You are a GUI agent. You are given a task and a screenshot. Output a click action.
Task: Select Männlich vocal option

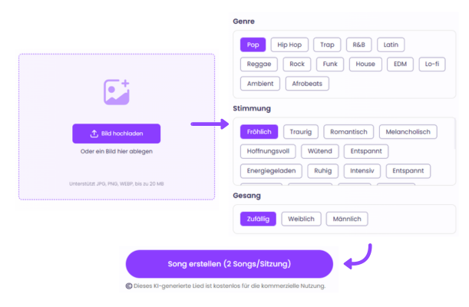click(346, 220)
